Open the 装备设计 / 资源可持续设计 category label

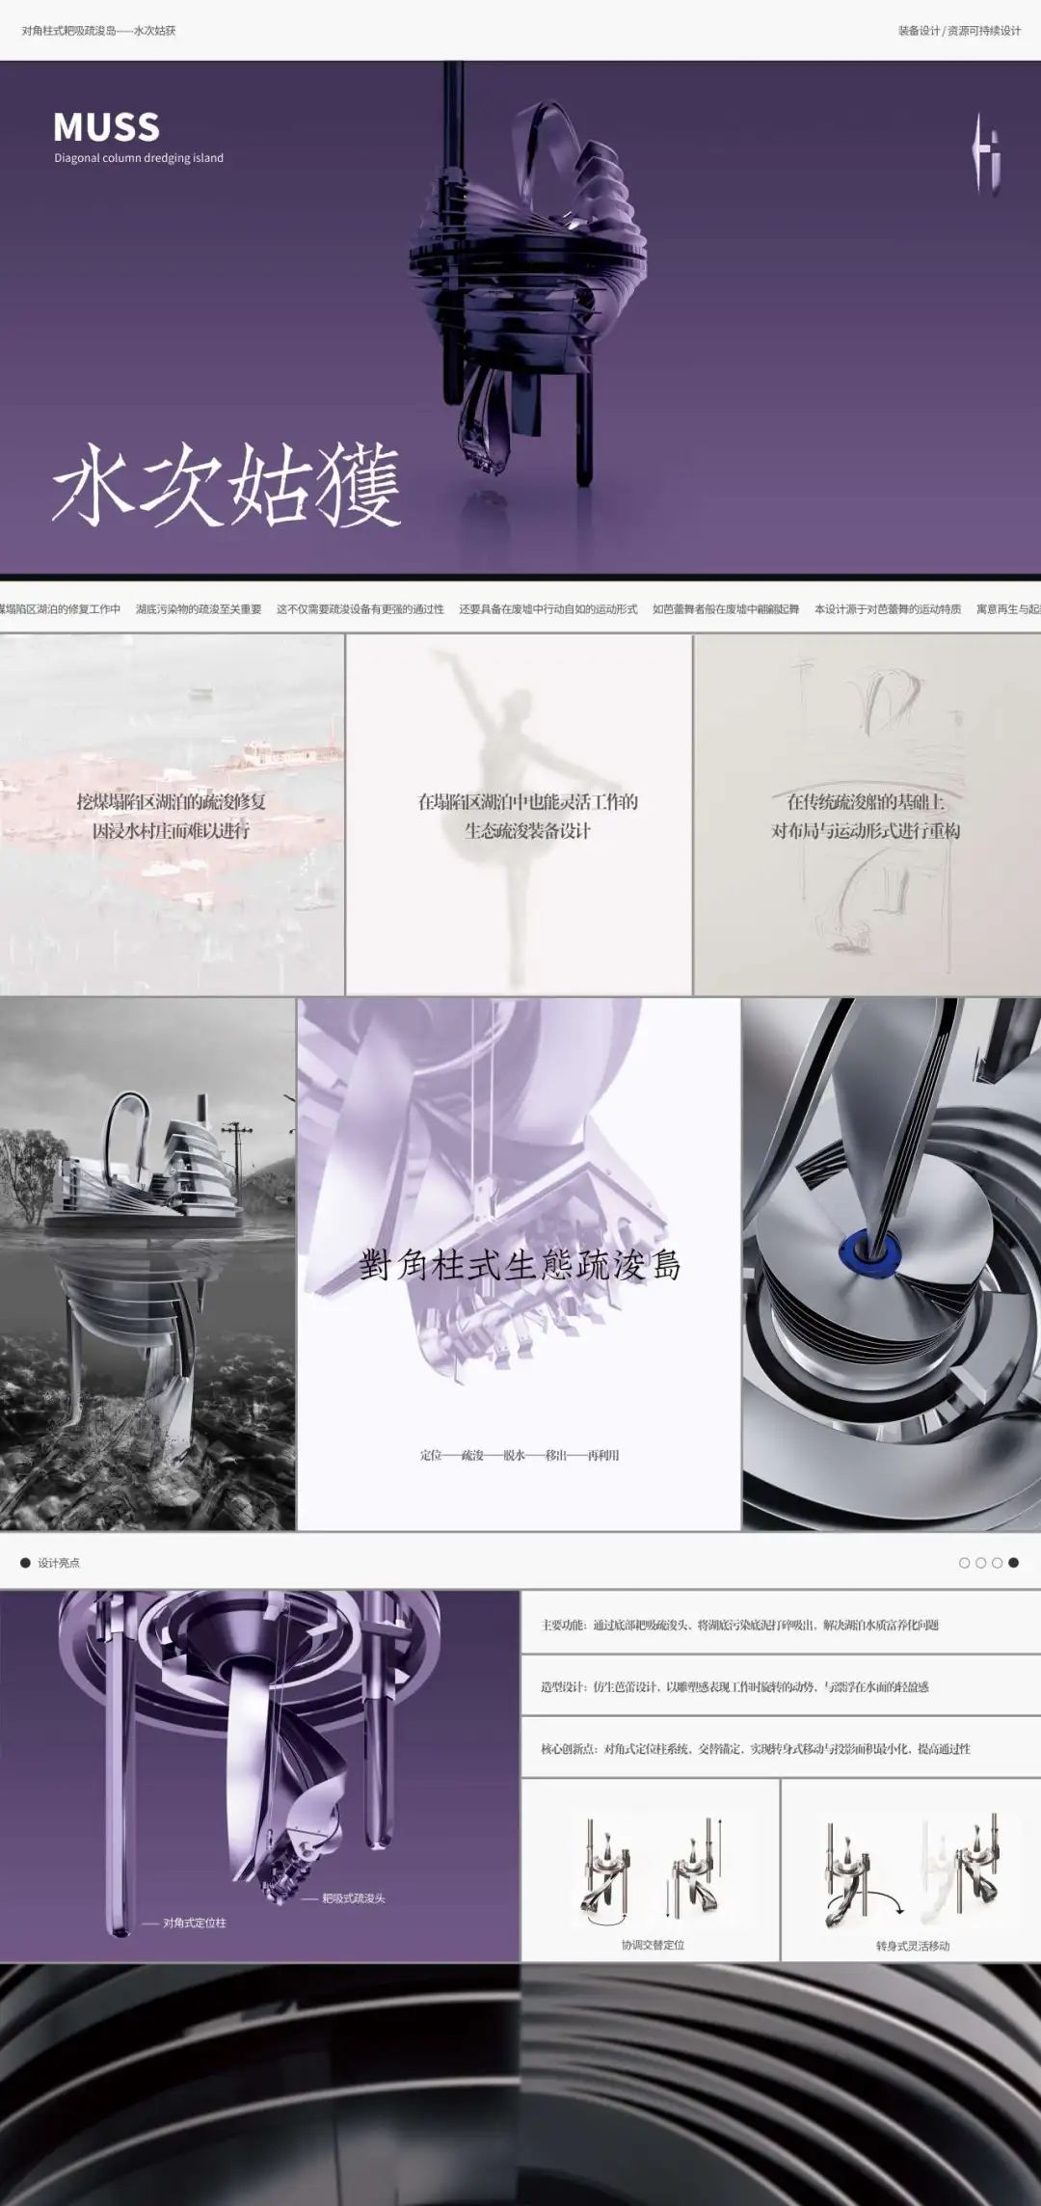click(959, 31)
